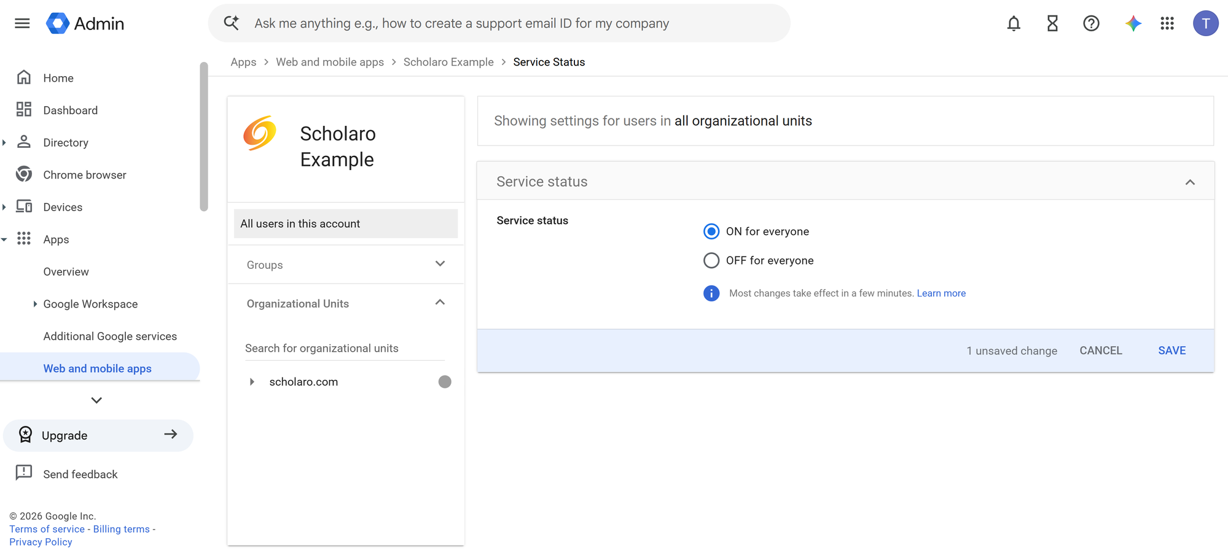Open the Google apps grid

(x=1167, y=23)
